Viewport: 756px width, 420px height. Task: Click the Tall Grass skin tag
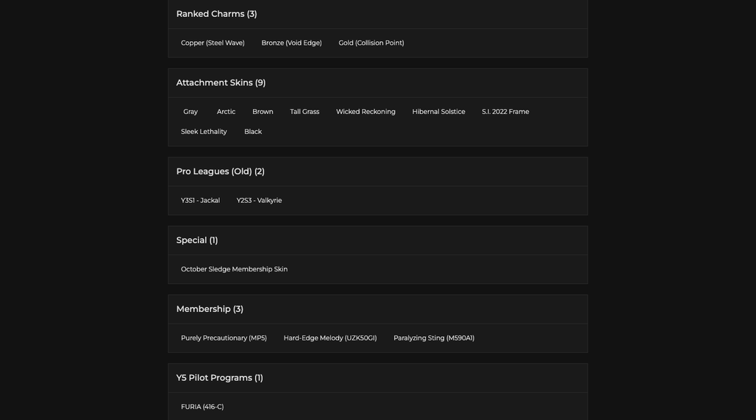304,112
